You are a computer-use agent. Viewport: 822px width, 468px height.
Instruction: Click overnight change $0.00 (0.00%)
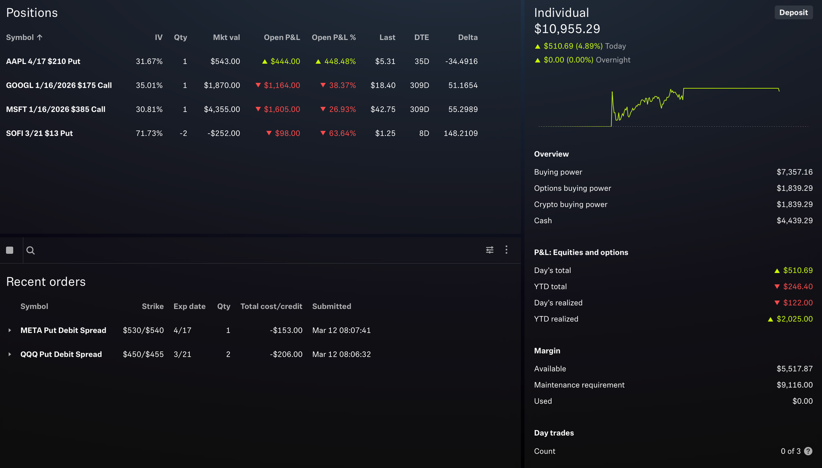(568, 60)
